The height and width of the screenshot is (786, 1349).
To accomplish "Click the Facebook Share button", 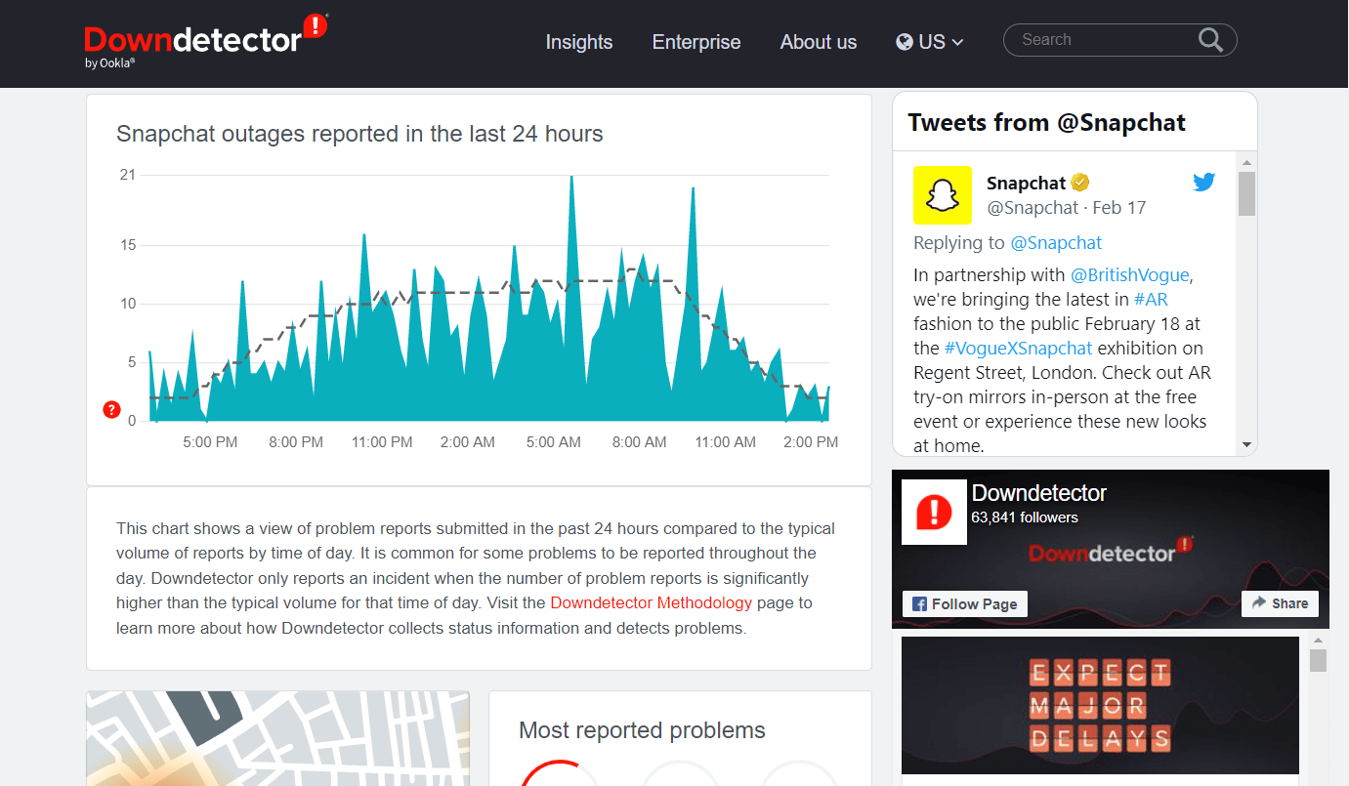I will pyautogui.click(x=1281, y=603).
